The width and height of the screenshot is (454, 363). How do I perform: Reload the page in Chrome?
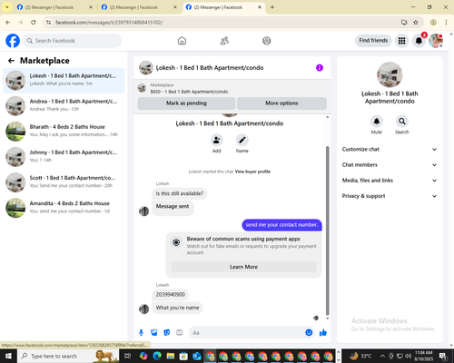pyautogui.click(x=34, y=23)
